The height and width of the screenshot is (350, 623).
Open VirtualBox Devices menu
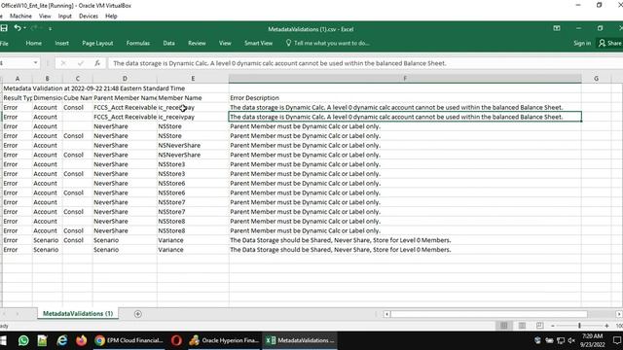[x=89, y=16]
